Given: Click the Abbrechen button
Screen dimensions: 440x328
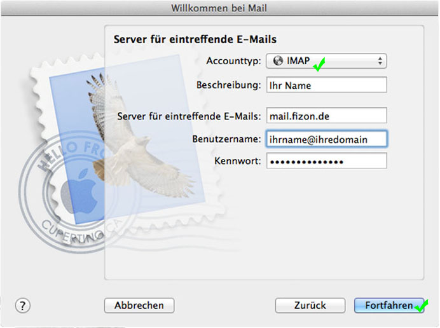Looking at the screenshot, I should coord(139,305).
